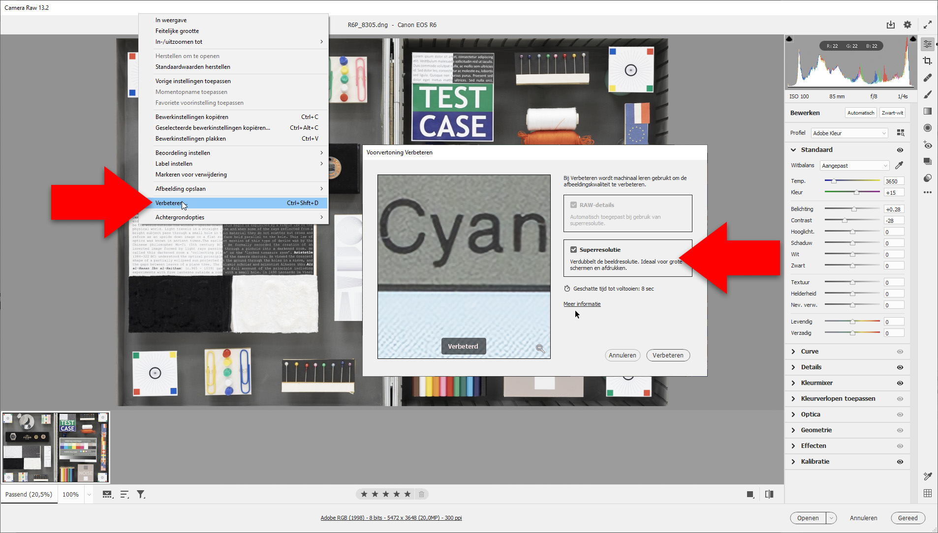Click the Verbeteren button in dialog
This screenshot has width=938, height=533.
pyautogui.click(x=668, y=355)
